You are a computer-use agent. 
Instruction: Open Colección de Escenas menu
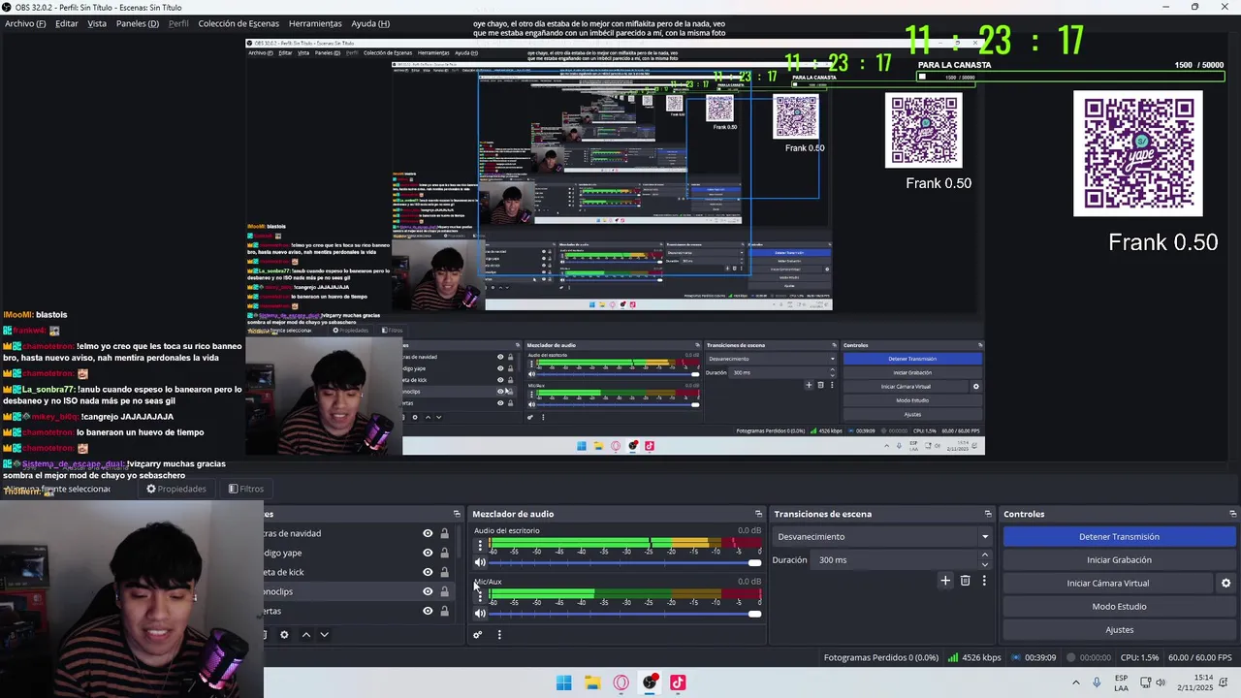pyautogui.click(x=239, y=23)
